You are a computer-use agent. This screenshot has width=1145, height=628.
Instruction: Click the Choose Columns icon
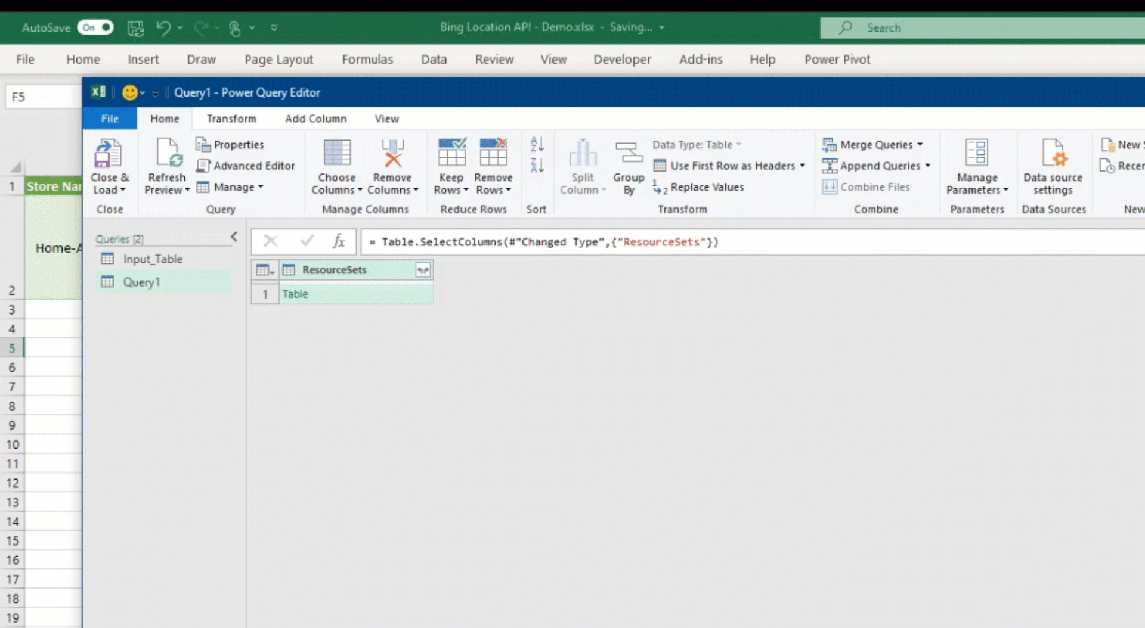pos(337,153)
